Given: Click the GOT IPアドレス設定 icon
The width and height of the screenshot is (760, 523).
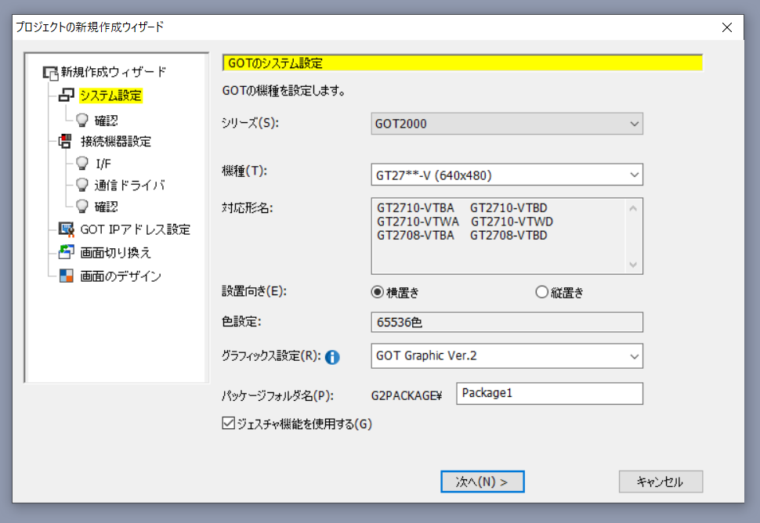Looking at the screenshot, I should point(66,229).
